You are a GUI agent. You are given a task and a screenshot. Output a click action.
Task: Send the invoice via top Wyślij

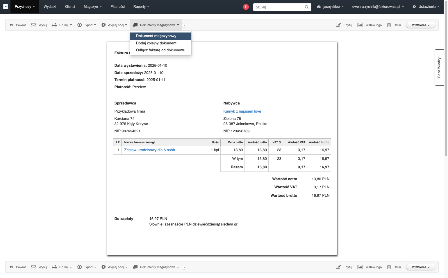tap(39, 25)
